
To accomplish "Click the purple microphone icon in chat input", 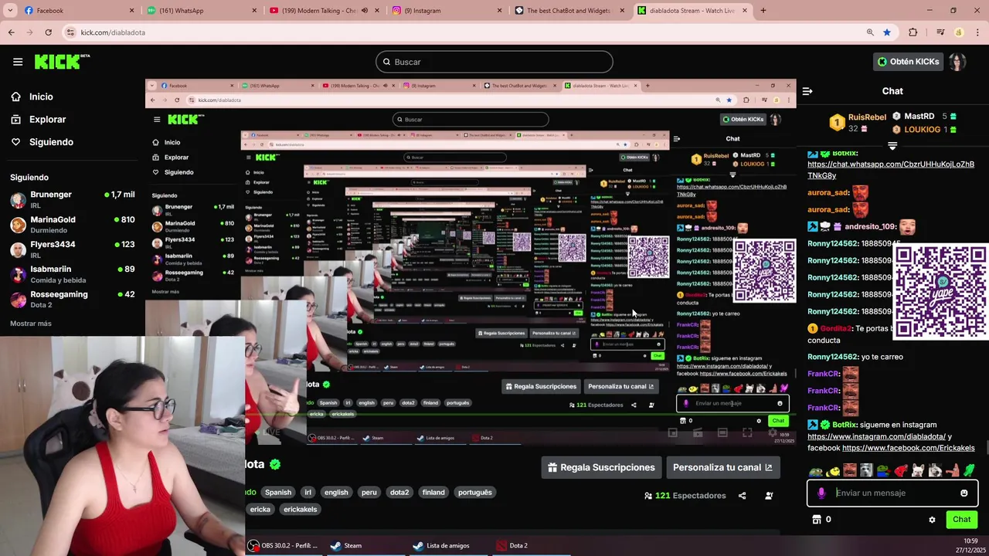I will click(821, 493).
